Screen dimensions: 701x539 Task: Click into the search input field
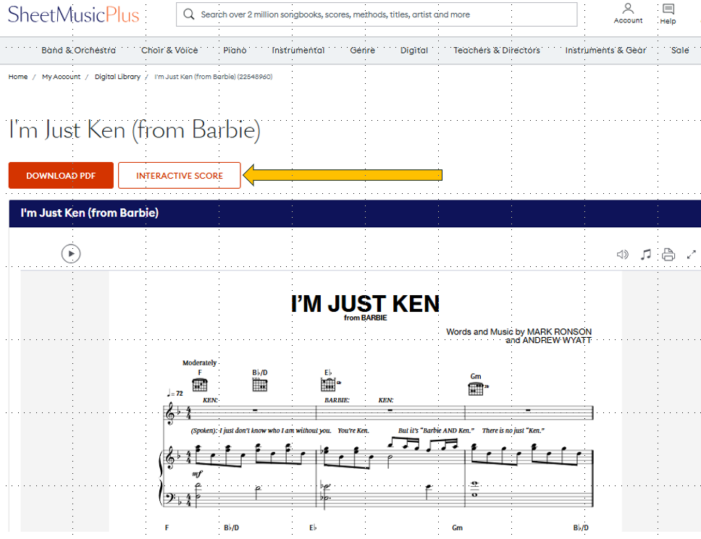point(384,14)
